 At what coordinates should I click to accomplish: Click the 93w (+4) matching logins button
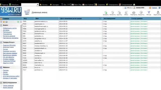point(66,4)
